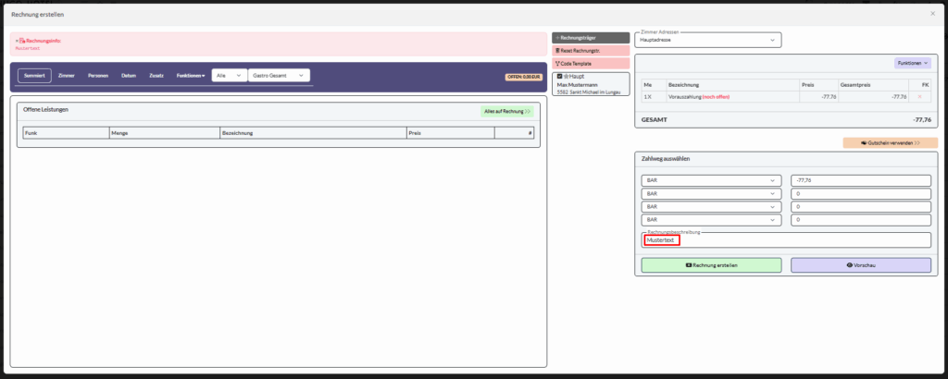Close the Rechnung erstellen dialog

coord(932,14)
